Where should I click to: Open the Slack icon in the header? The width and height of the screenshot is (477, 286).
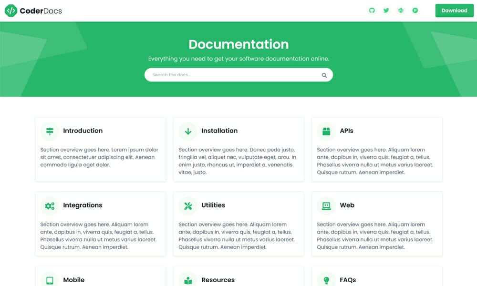coord(401,10)
